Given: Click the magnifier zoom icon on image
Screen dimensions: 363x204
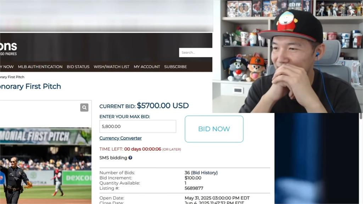Looking at the screenshot, I should point(84,107).
